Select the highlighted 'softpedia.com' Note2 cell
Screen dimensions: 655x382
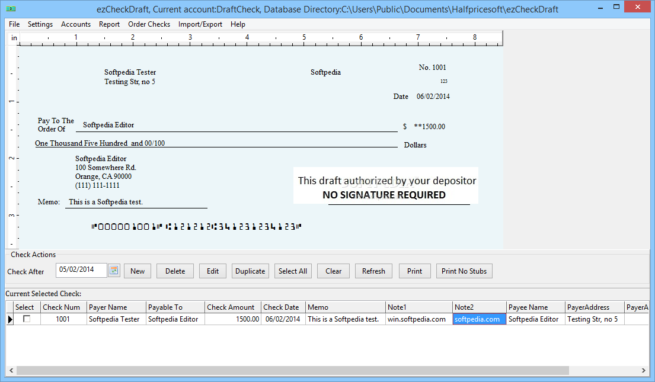tap(480, 319)
